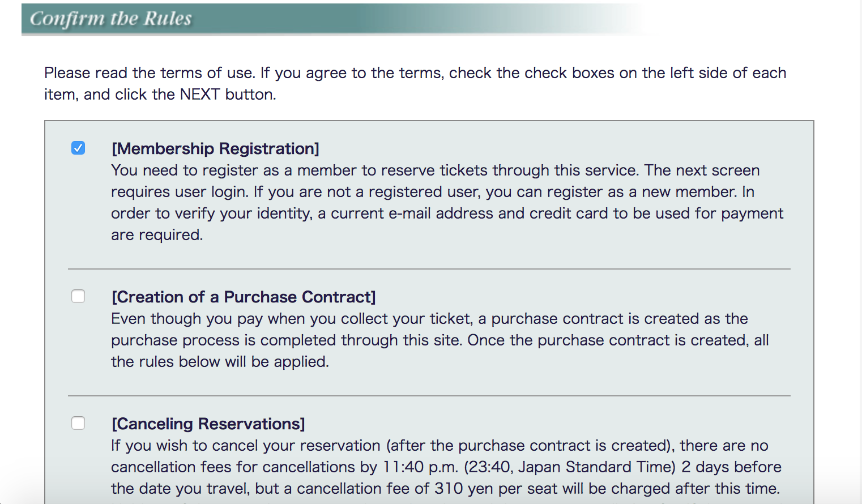Click 'are required.' ending the Membership paragraph
The height and width of the screenshot is (504, 862).
click(x=157, y=235)
